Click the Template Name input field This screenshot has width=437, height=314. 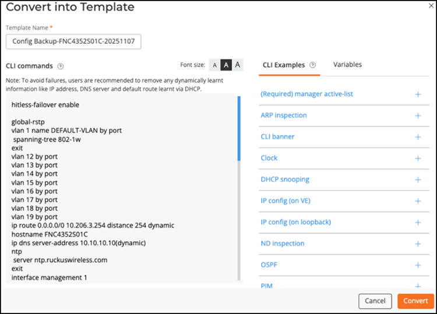(73, 42)
